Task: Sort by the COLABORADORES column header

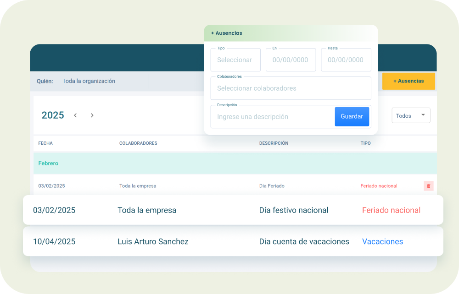Action: point(138,143)
